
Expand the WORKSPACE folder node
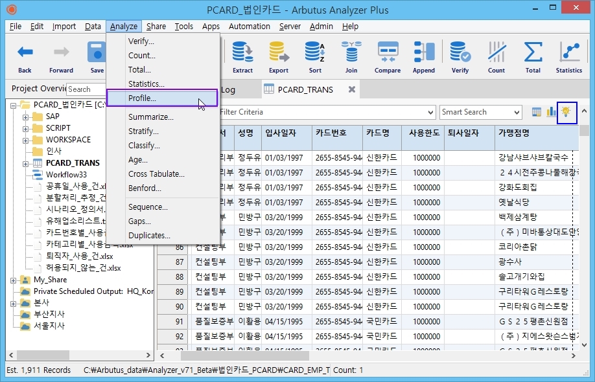coord(25,140)
